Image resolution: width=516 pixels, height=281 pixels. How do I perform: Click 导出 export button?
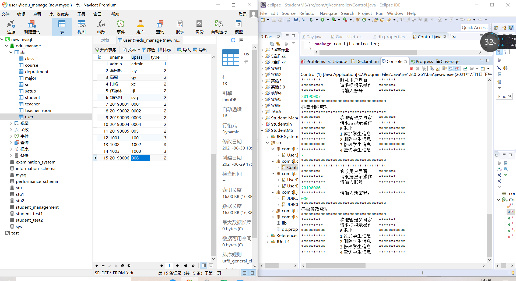(x=200, y=50)
